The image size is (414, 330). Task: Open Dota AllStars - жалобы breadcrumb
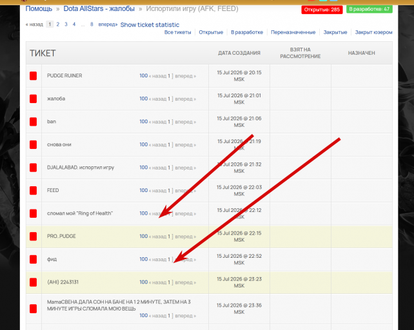pos(99,9)
